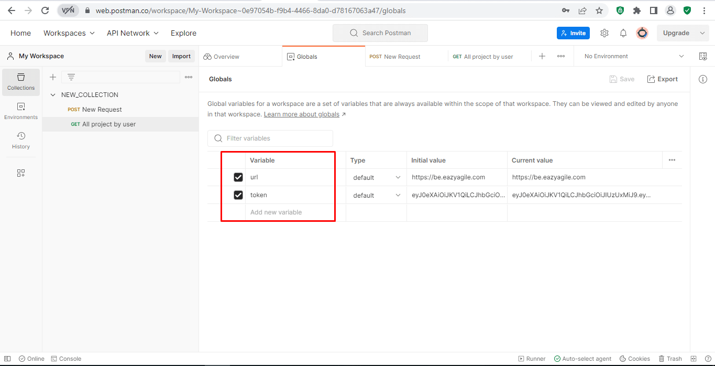Click the Export button
The image size is (715, 366).
tap(663, 79)
